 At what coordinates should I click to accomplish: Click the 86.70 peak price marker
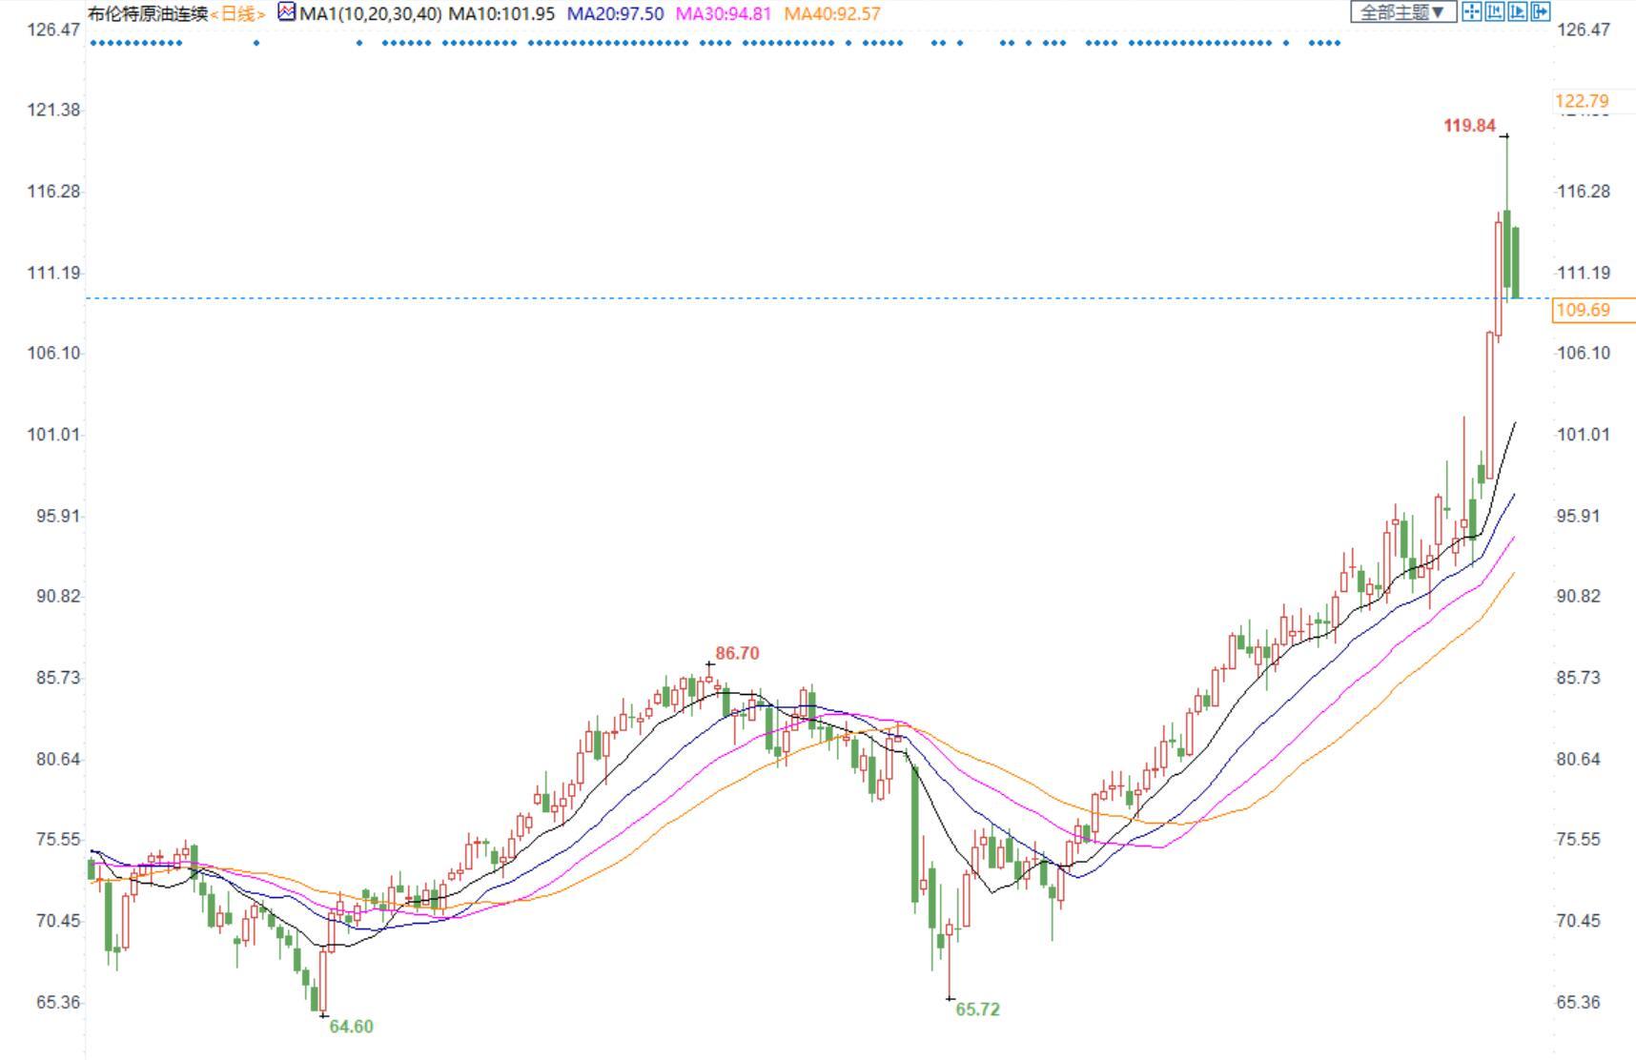[737, 654]
